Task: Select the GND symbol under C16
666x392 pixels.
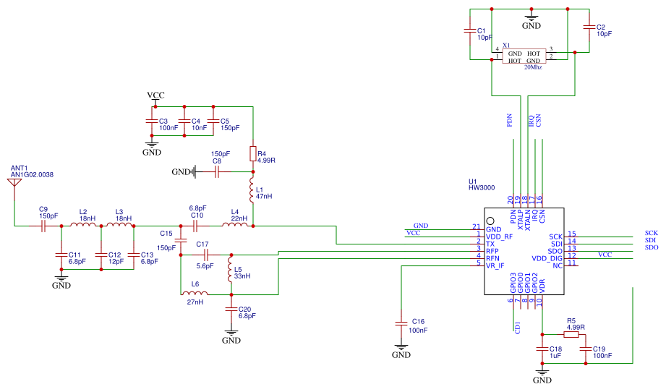Action: (401, 350)
